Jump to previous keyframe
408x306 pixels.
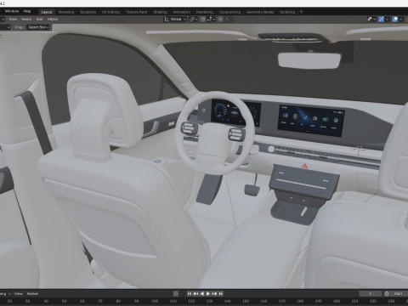click(x=195, y=294)
